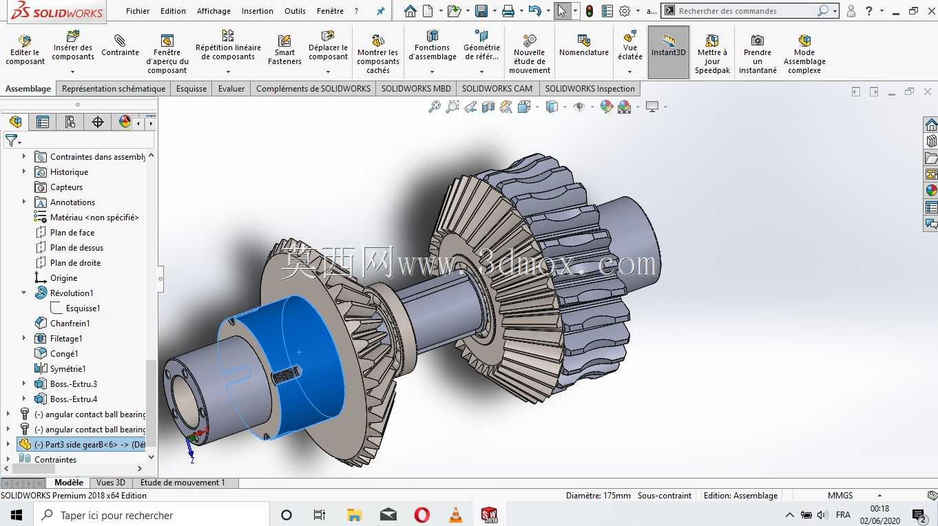Open Opera browser from taskbar
This screenshot has height=526, width=938.
[421, 515]
